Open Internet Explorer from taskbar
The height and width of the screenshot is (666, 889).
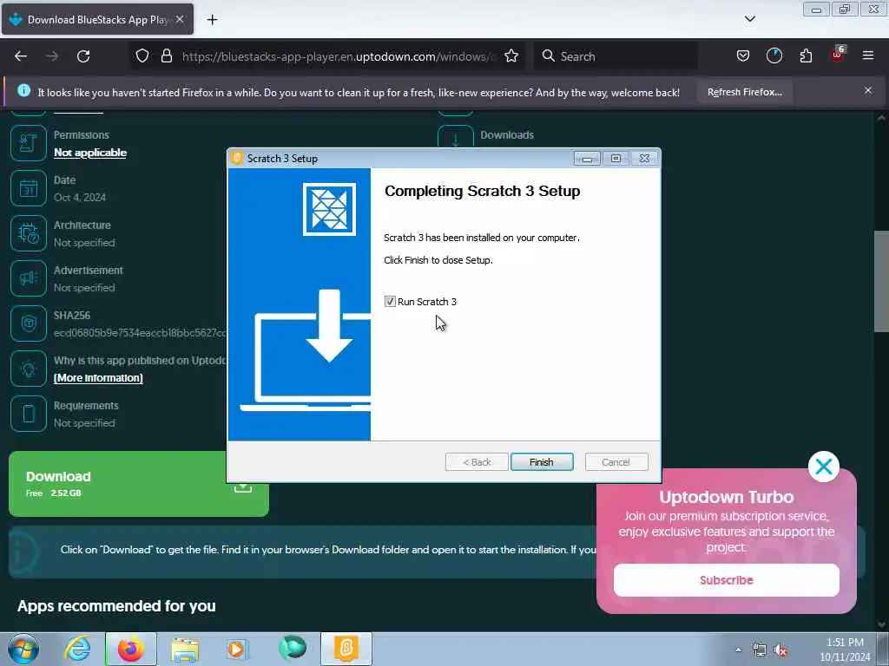point(77,649)
